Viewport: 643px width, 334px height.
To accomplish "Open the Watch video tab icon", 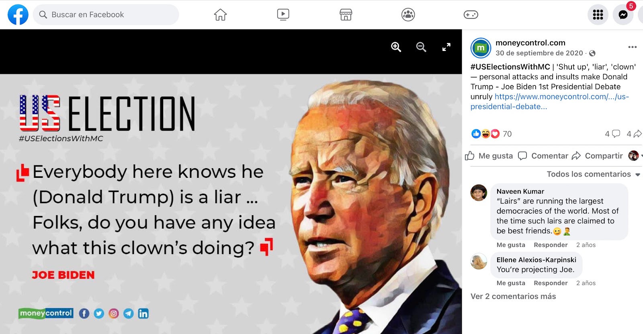I will pyautogui.click(x=283, y=15).
